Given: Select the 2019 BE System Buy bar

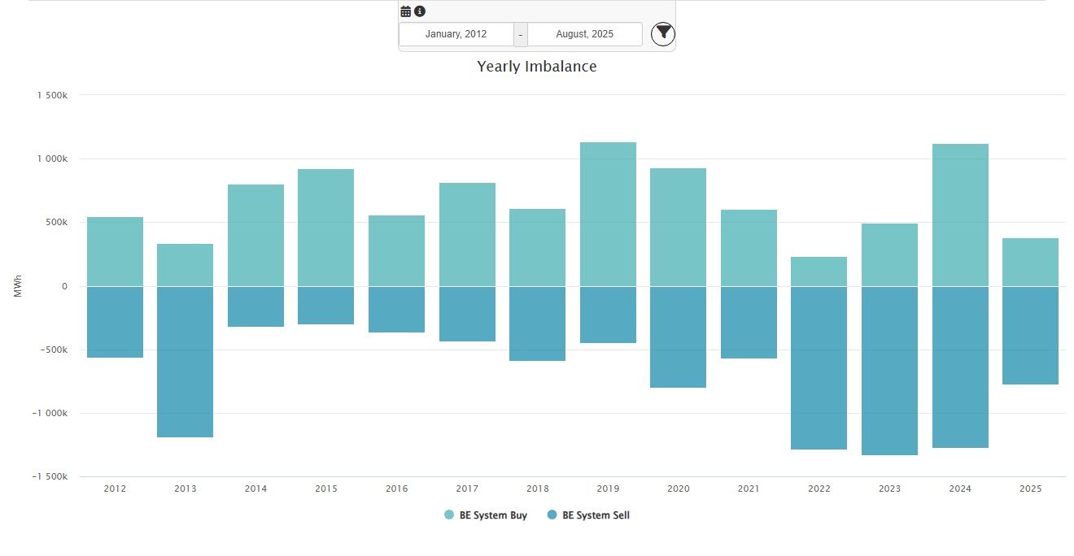Looking at the screenshot, I should click(608, 214).
